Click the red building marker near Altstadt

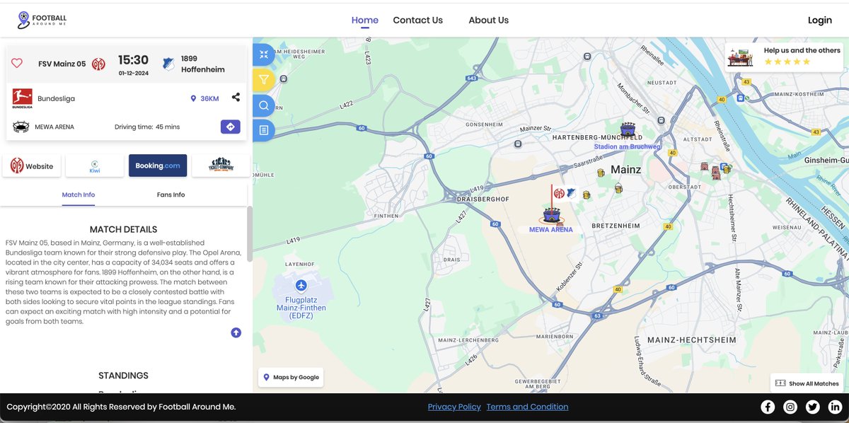tap(705, 167)
